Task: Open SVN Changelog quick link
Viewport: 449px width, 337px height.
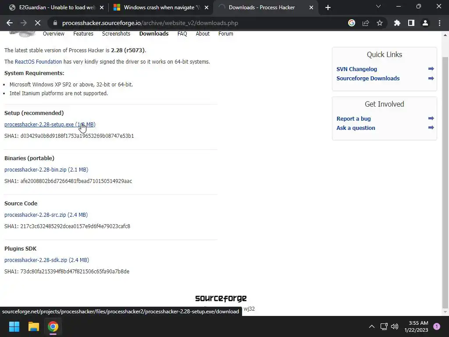Action: coord(356,69)
